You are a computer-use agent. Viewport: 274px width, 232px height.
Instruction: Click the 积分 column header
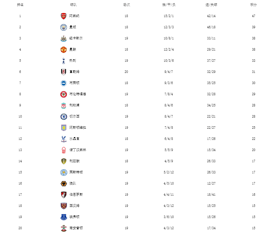pyautogui.click(x=253, y=5)
